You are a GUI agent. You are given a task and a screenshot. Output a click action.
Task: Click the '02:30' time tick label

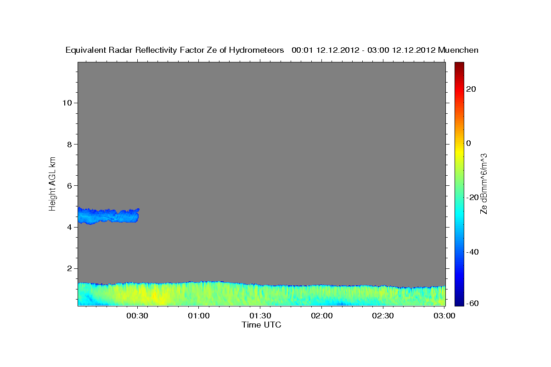click(383, 316)
